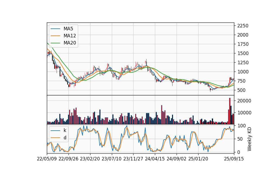Screen dimensions: 260x187
Task: Click the 22/05/09 date label
Action: coord(47,159)
